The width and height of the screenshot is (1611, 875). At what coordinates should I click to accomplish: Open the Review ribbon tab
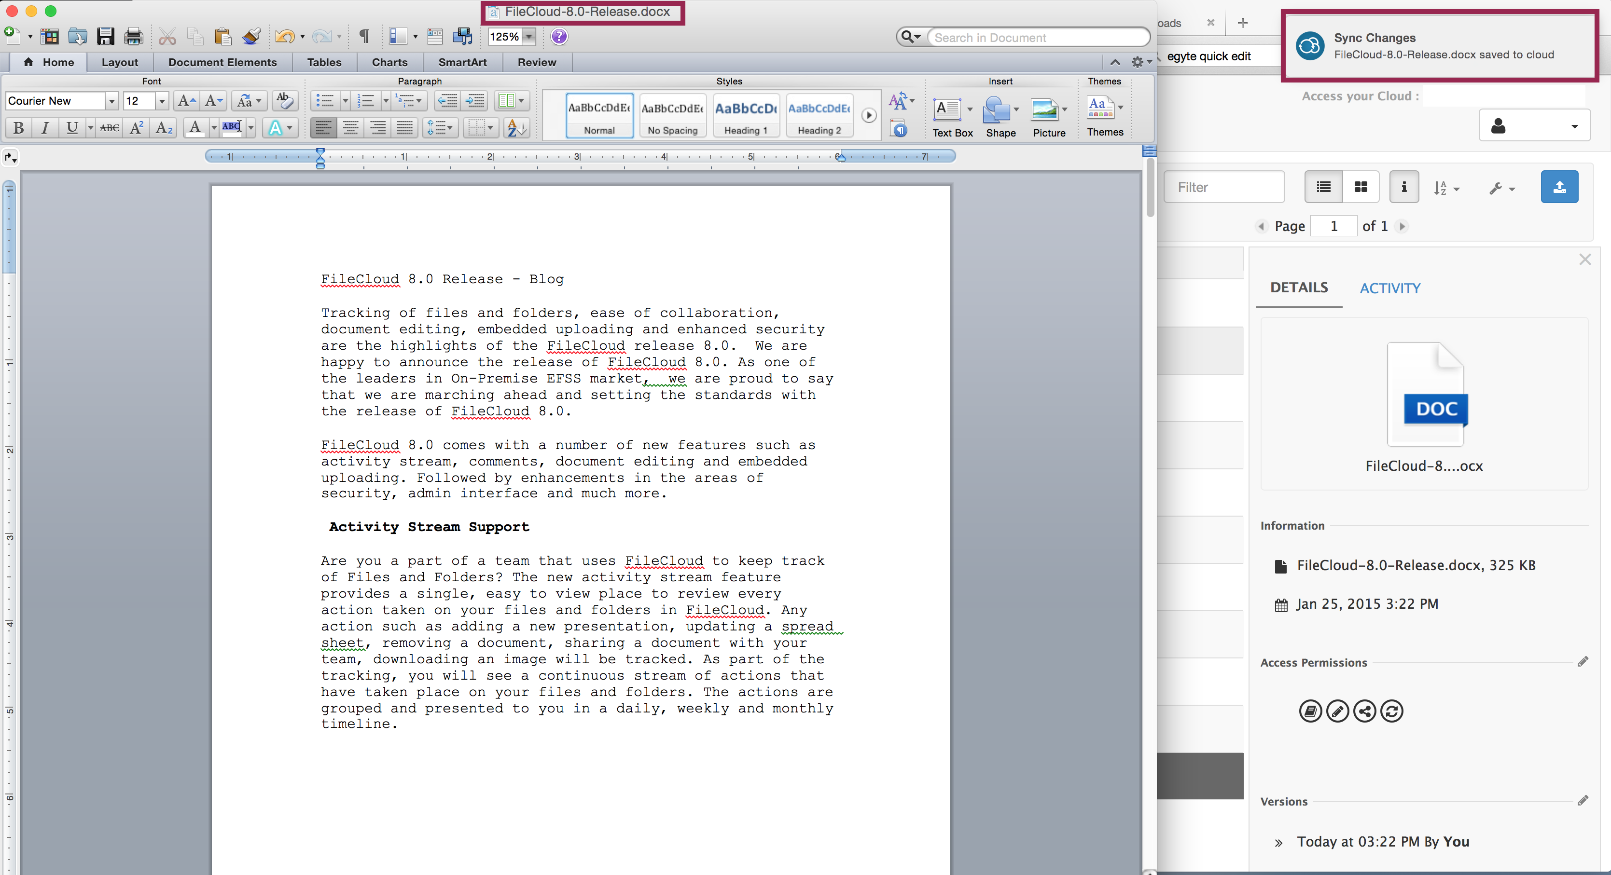[537, 62]
